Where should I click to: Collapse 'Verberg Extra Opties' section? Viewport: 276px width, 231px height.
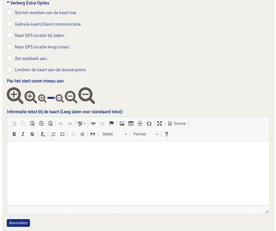point(28,3)
